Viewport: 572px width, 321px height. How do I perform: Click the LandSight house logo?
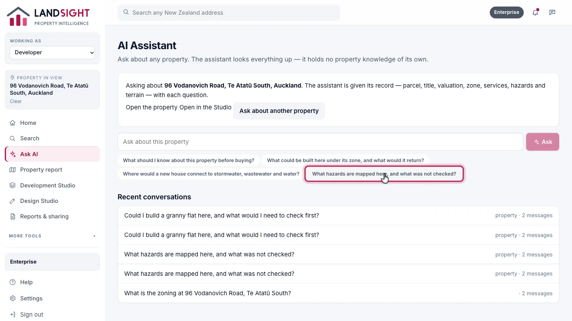click(x=18, y=17)
